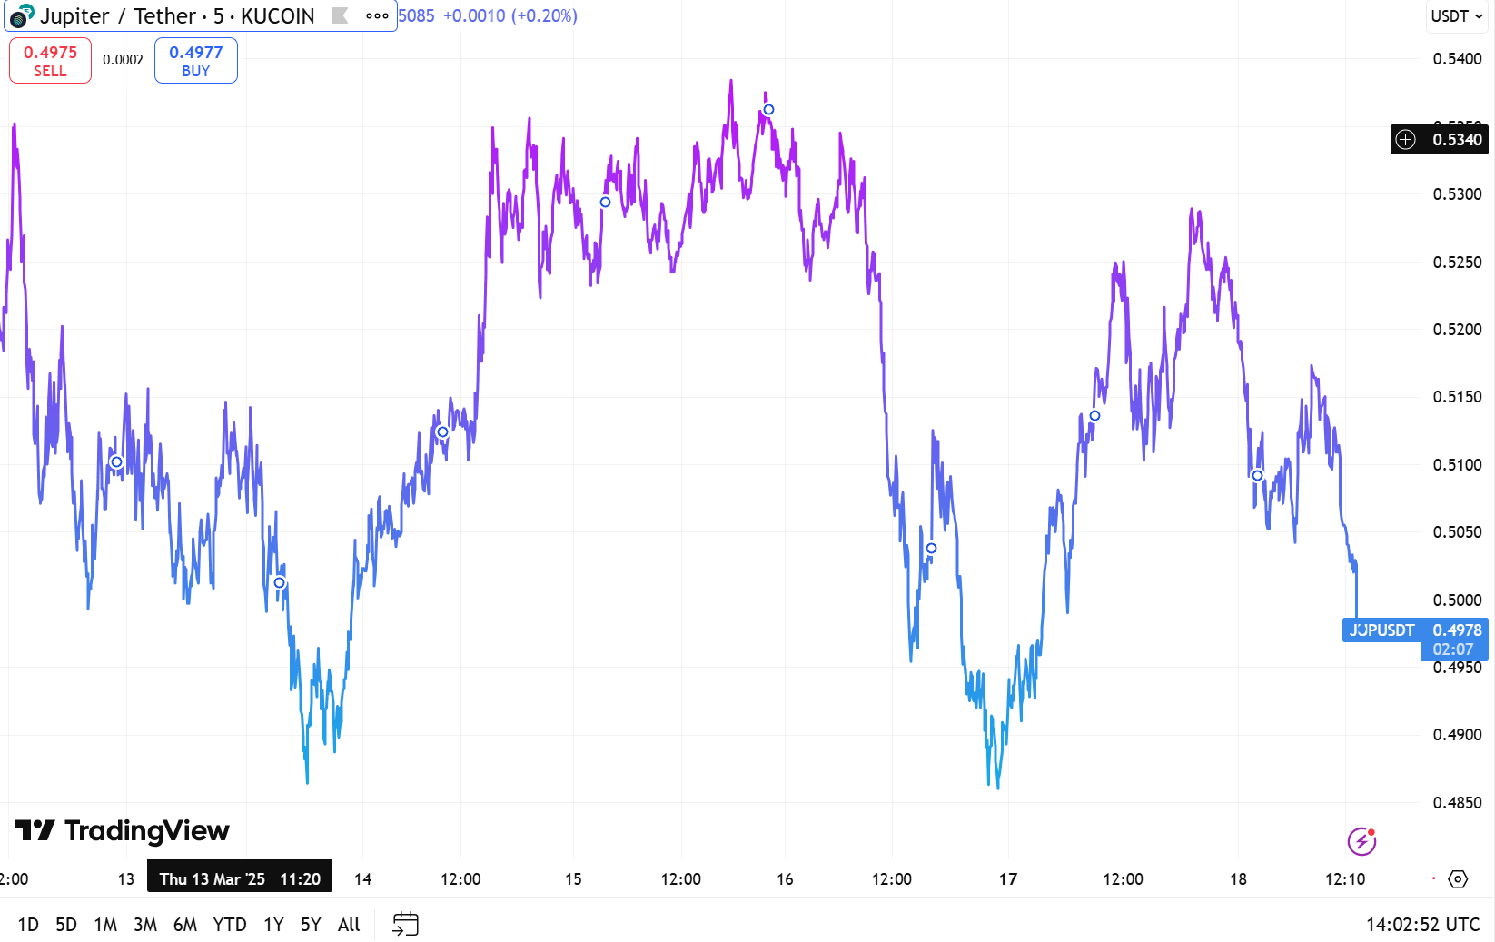Viewport: 1495px width, 942px height.
Task: Click the 0.5340 crosshair price label
Action: tap(1456, 139)
